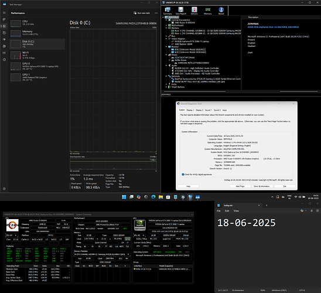The width and height of the screenshot is (321, 293).
Task: Show hidden system tray icons chevron
Action: point(272,197)
